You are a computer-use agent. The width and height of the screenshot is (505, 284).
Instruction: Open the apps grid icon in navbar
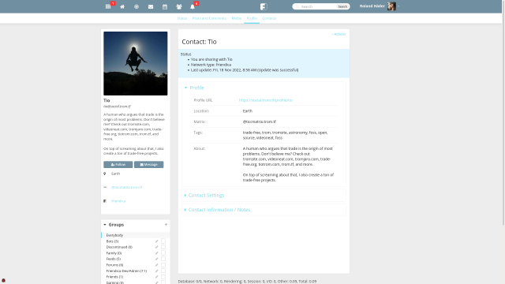[x=108, y=6]
